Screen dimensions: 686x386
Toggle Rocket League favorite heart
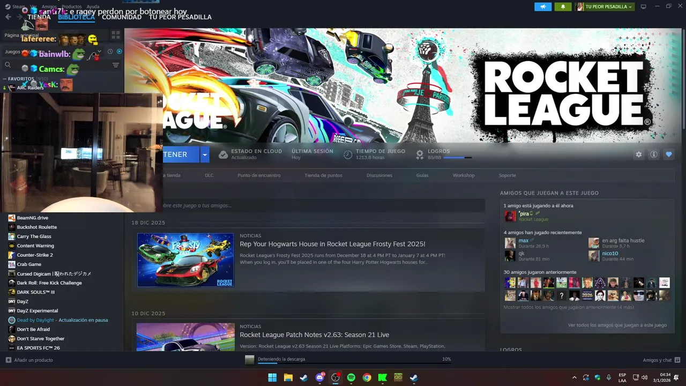tap(668, 154)
